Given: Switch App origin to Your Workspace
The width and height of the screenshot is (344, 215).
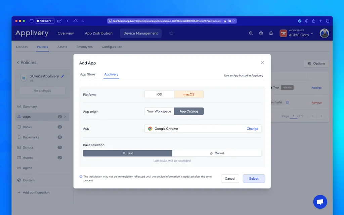Looking at the screenshot, I should [159, 111].
